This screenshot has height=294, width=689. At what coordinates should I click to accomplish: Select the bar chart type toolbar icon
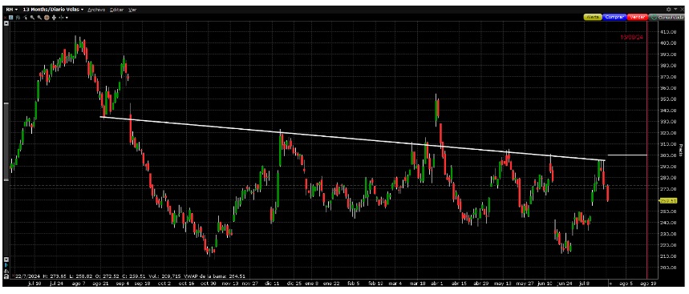click(18, 18)
